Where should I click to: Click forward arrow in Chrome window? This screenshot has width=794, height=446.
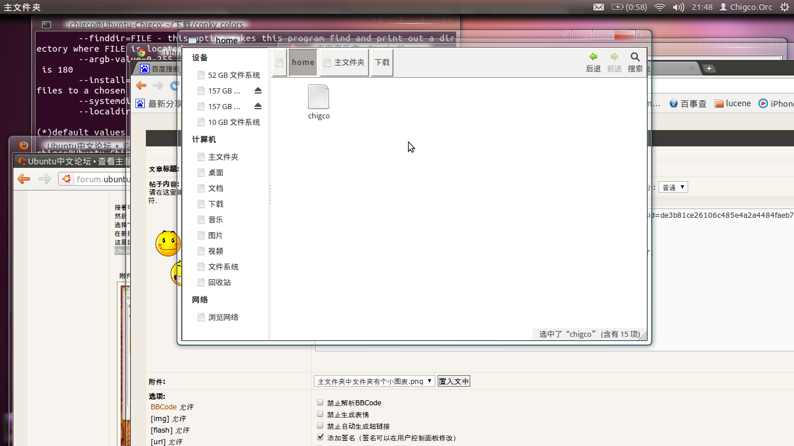click(x=158, y=85)
